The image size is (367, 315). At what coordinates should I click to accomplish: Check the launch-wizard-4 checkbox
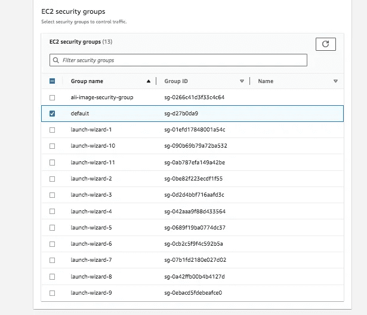[52, 212]
